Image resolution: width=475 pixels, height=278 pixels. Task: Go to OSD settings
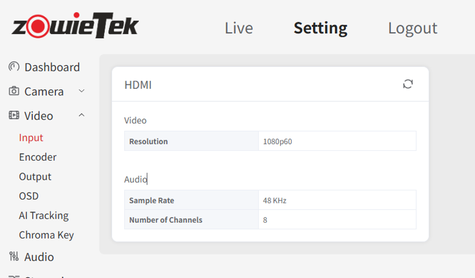coord(29,196)
